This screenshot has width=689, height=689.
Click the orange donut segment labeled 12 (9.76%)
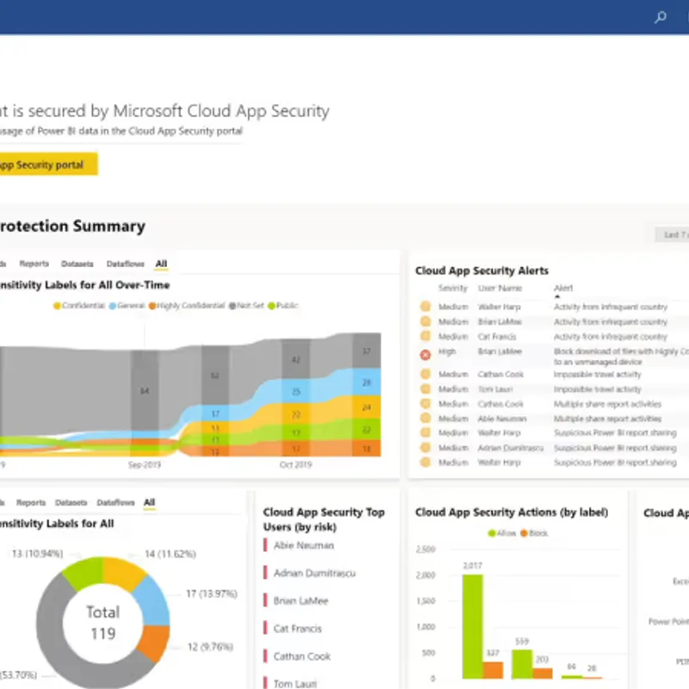point(154,642)
